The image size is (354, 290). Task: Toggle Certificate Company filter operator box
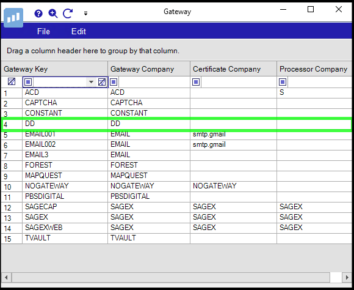pos(196,82)
